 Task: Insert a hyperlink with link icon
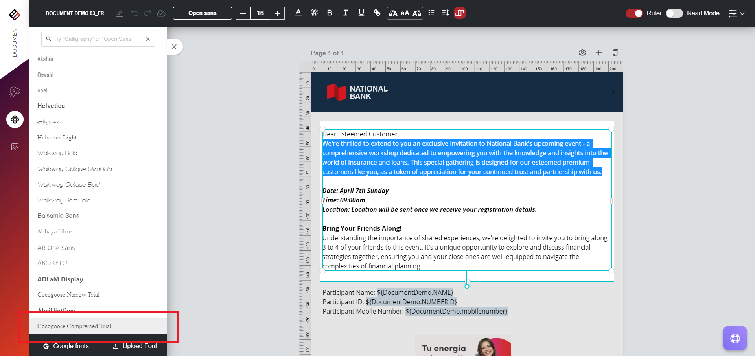pos(377,13)
